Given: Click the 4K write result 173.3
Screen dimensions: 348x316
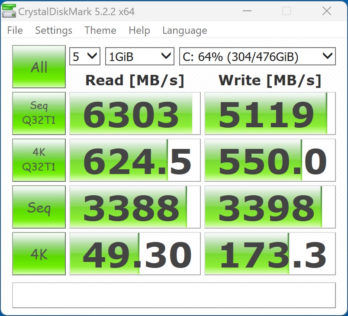Looking at the screenshot, I should [270, 254].
